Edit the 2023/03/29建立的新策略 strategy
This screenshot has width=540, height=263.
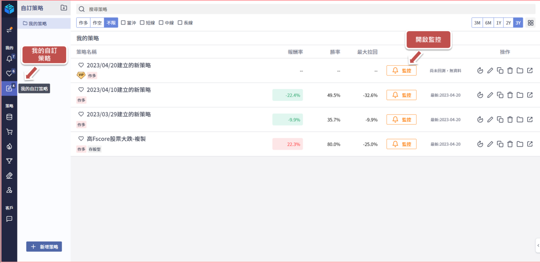click(x=490, y=120)
